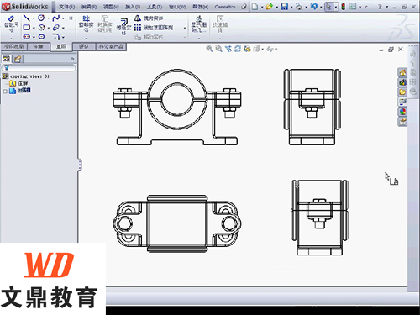
Task: Select the Rectangle sketch tool
Action: pyautogui.click(x=27, y=28)
